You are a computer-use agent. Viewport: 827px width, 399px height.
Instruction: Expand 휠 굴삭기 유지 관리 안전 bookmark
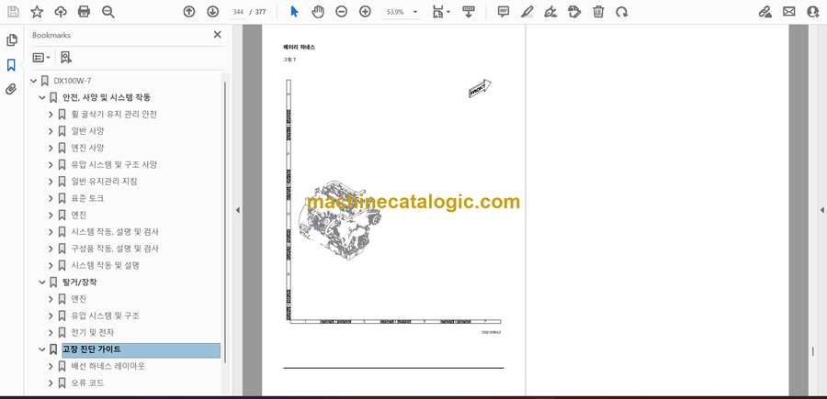[x=51, y=115]
